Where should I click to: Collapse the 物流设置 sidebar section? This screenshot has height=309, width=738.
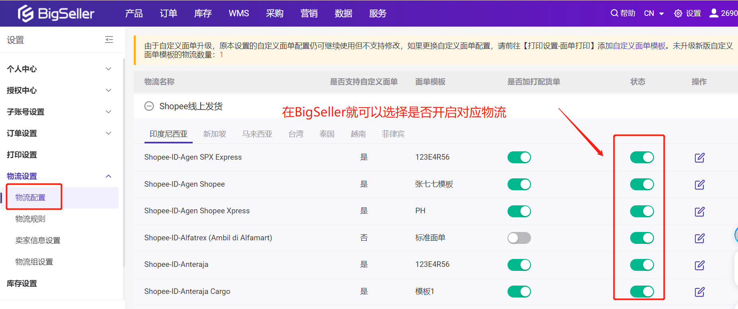(108, 176)
